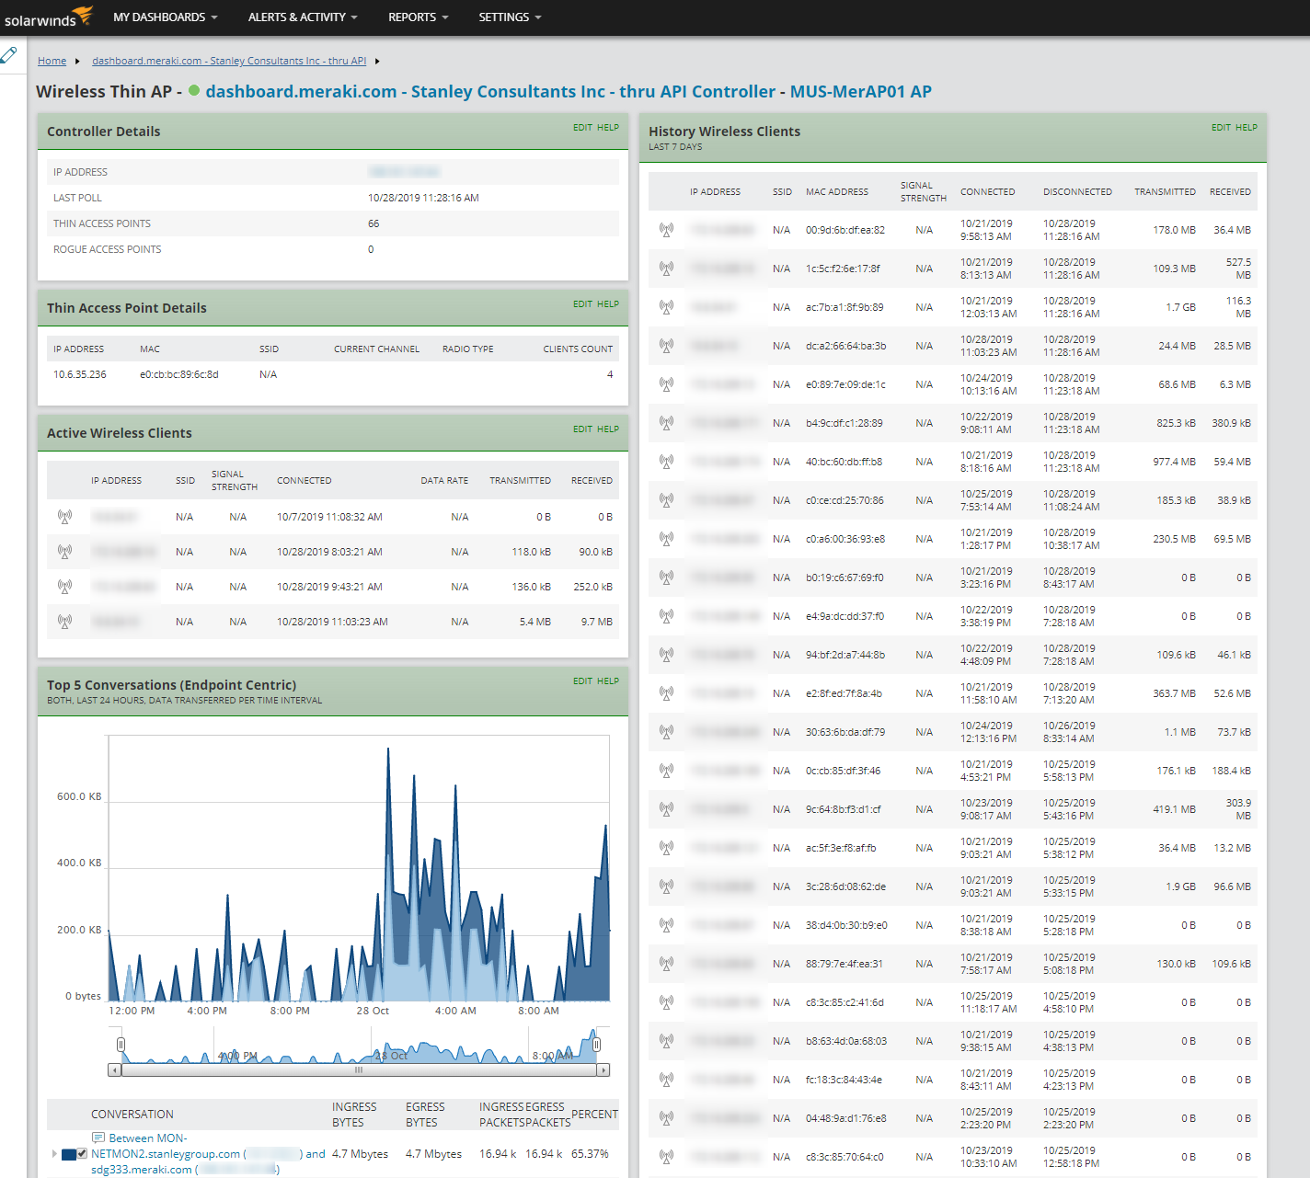
Task: Click the left handle of chart range slider
Action: tap(121, 1045)
